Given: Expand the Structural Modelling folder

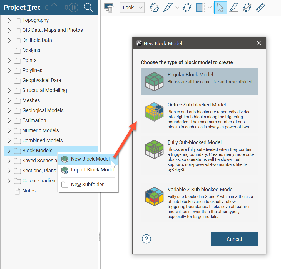Looking at the screenshot, I should click(x=9, y=91).
